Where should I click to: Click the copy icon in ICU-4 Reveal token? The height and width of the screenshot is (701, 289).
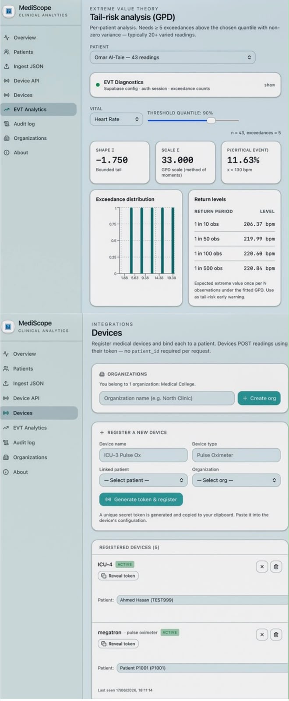coord(104,576)
